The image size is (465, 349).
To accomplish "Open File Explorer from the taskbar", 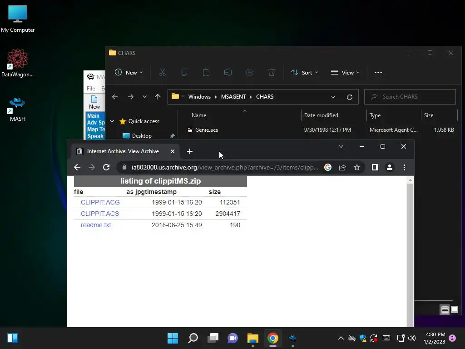I will coord(252,338).
